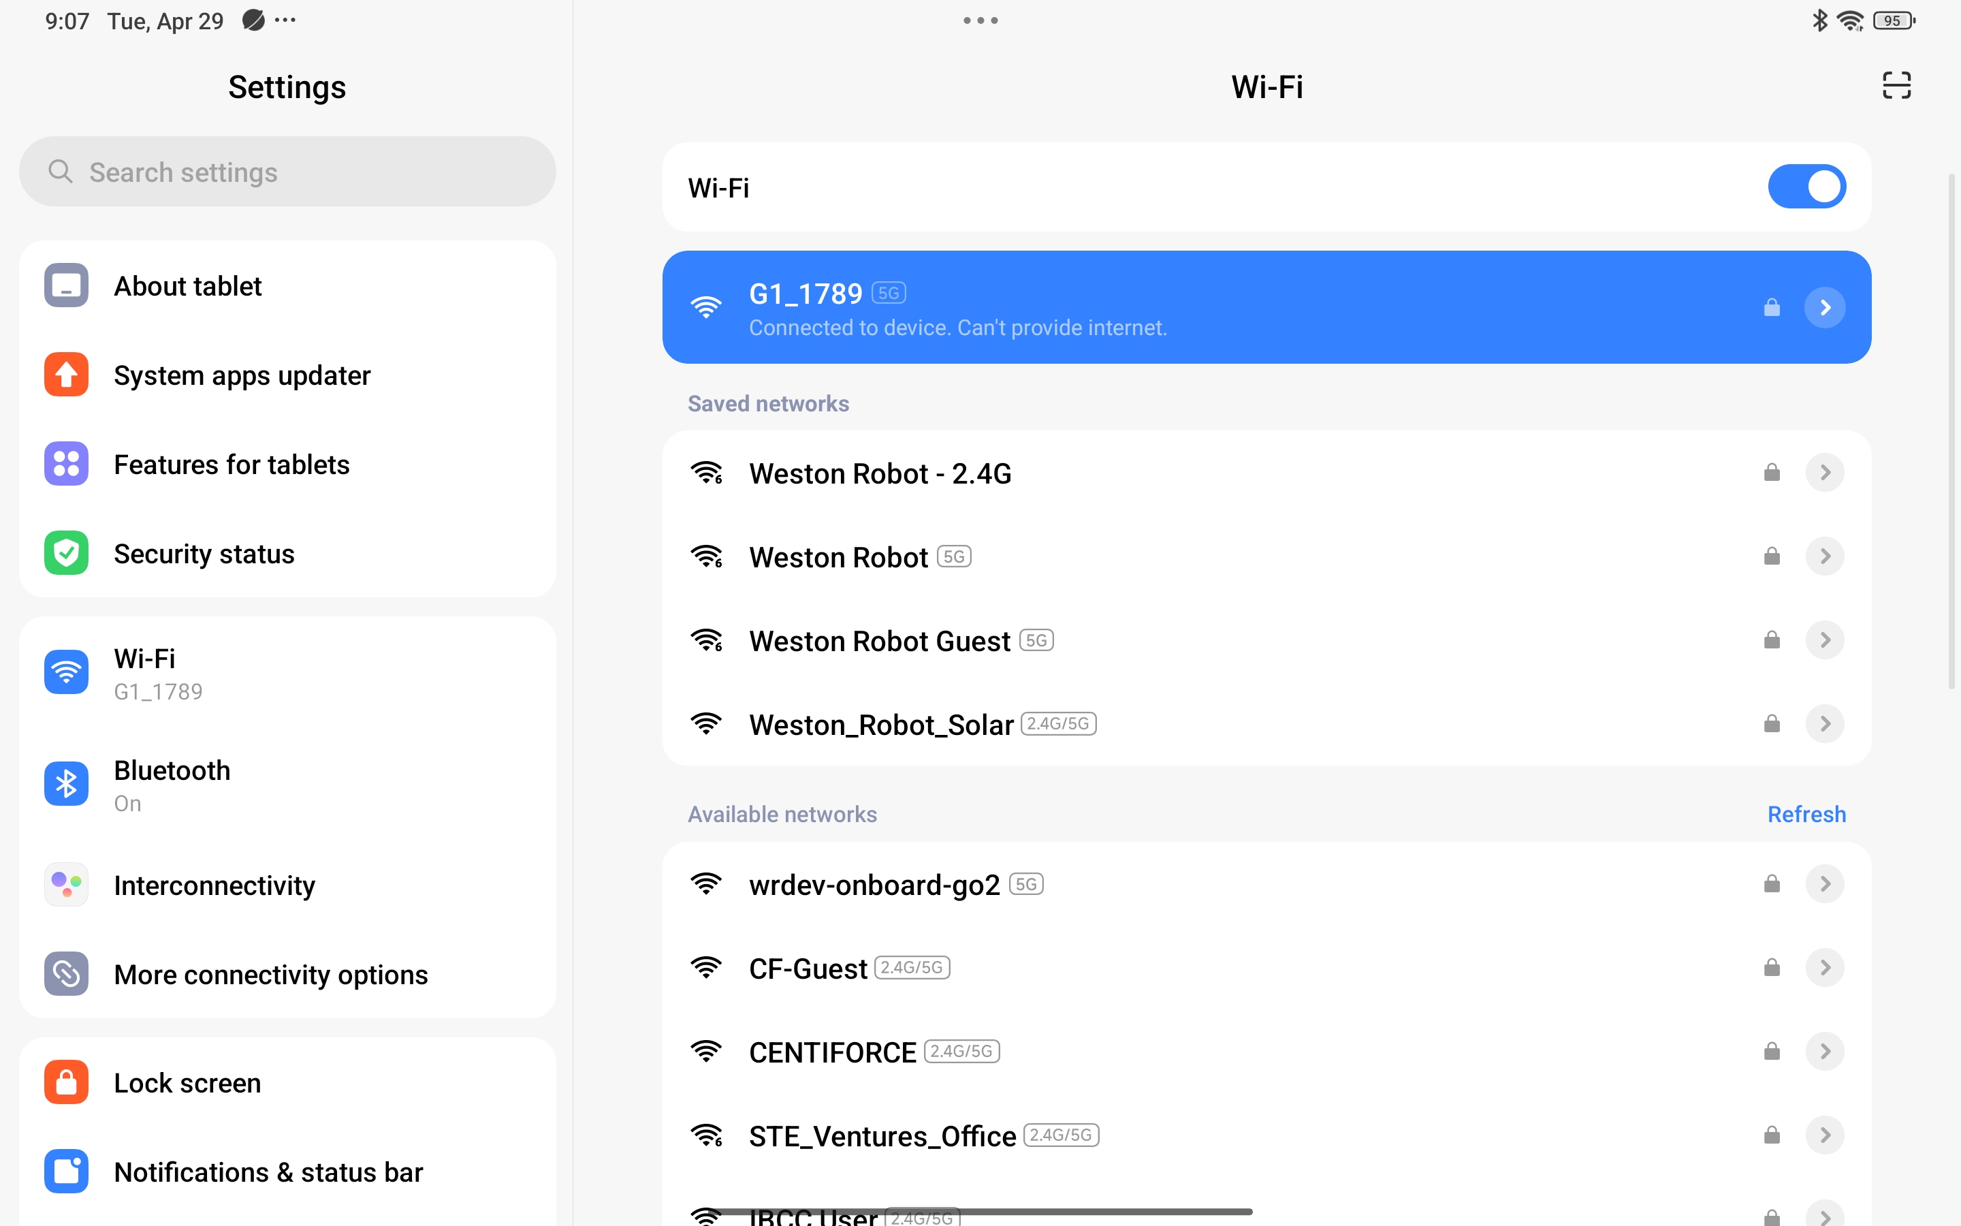Viewport: 1961px width, 1226px height.
Task: Open Interconnectivity settings
Action: 287,885
